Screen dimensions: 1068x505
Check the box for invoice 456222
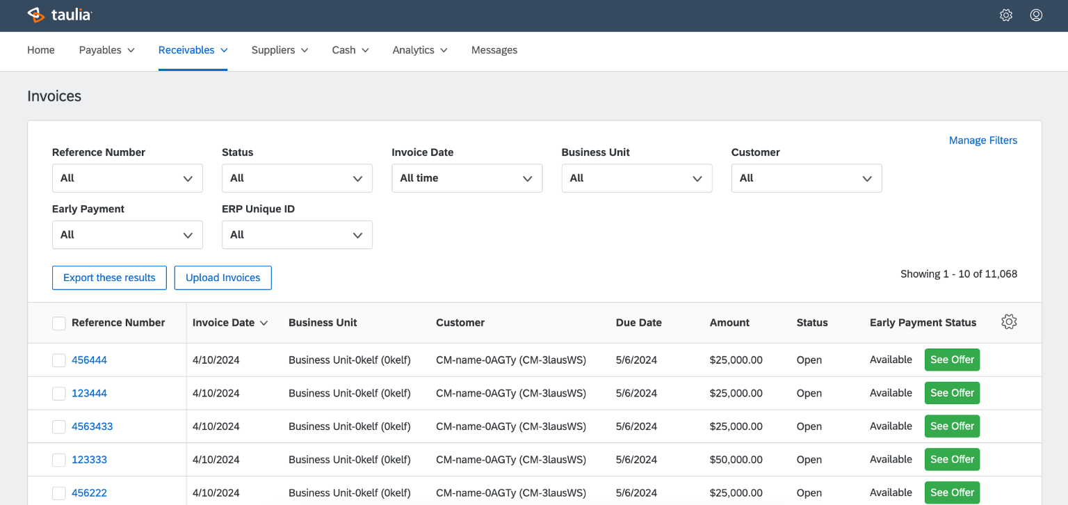point(59,493)
